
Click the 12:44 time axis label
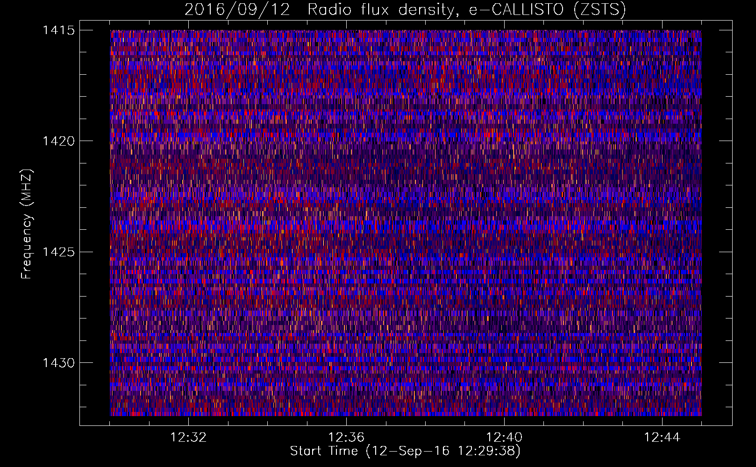coord(662,438)
